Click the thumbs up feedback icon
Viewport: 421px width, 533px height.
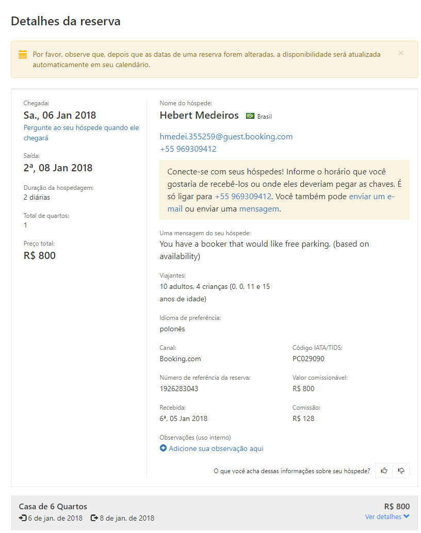[x=384, y=471]
